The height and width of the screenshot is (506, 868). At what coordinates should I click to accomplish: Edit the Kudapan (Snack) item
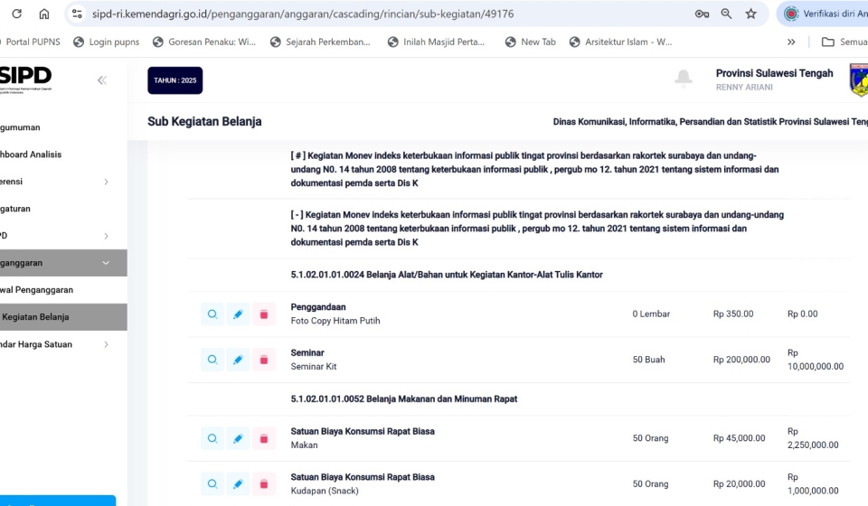pos(238,484)
